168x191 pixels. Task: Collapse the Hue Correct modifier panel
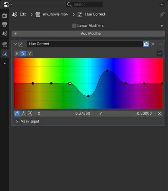(x=16, y=44)
